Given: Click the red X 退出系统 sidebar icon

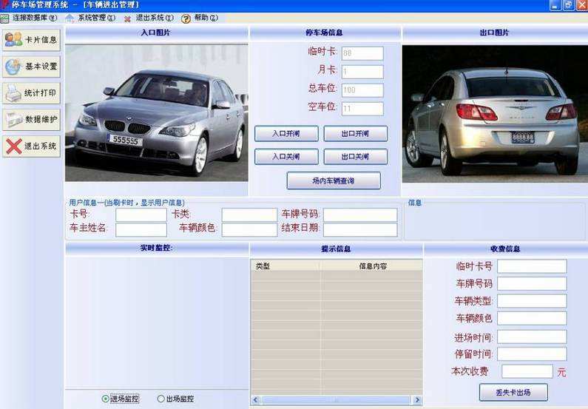Looking at the screenshot, I should pyautogui.click(x=13, y=146).
